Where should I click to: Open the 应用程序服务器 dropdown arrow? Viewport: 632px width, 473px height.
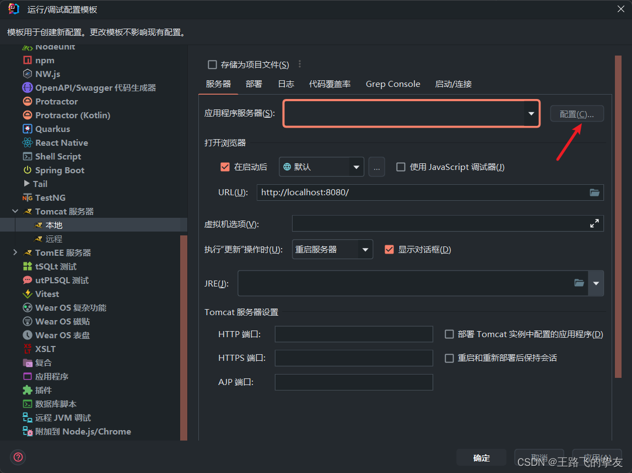click(531, 114)
